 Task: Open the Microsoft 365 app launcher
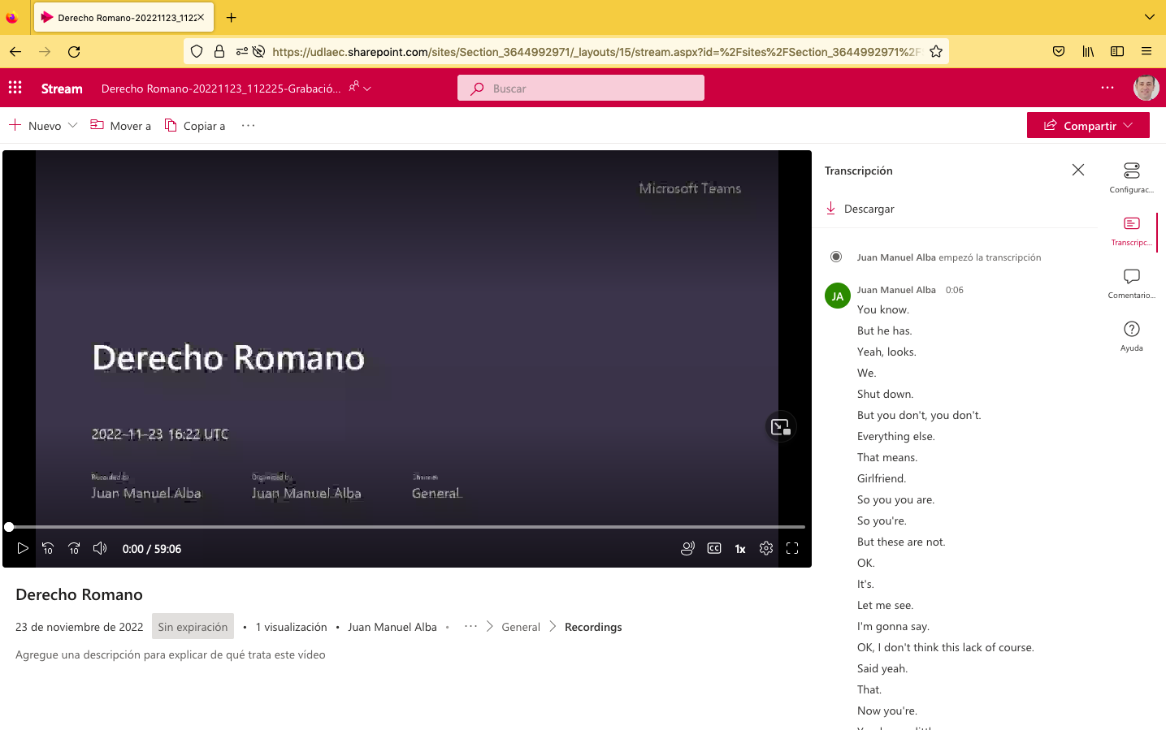point(15,88)
